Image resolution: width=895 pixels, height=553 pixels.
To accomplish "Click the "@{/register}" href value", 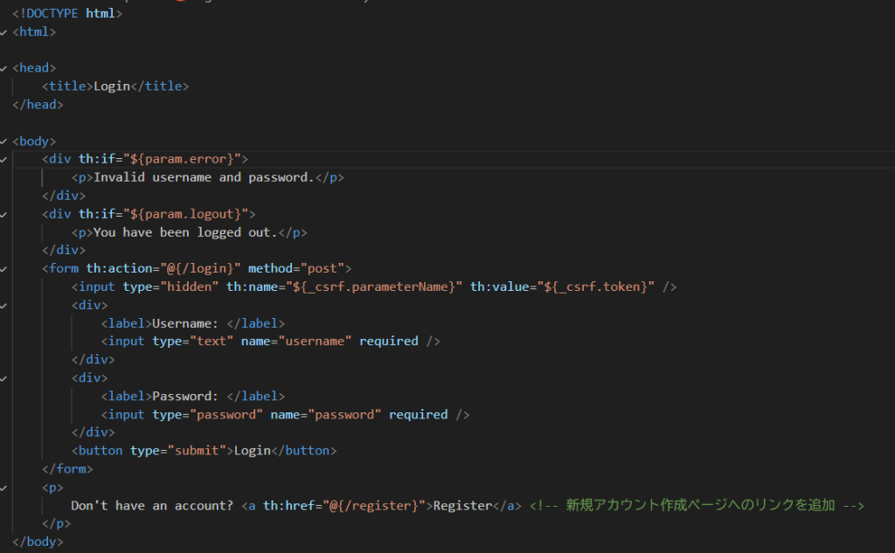I will click(377, 505).
